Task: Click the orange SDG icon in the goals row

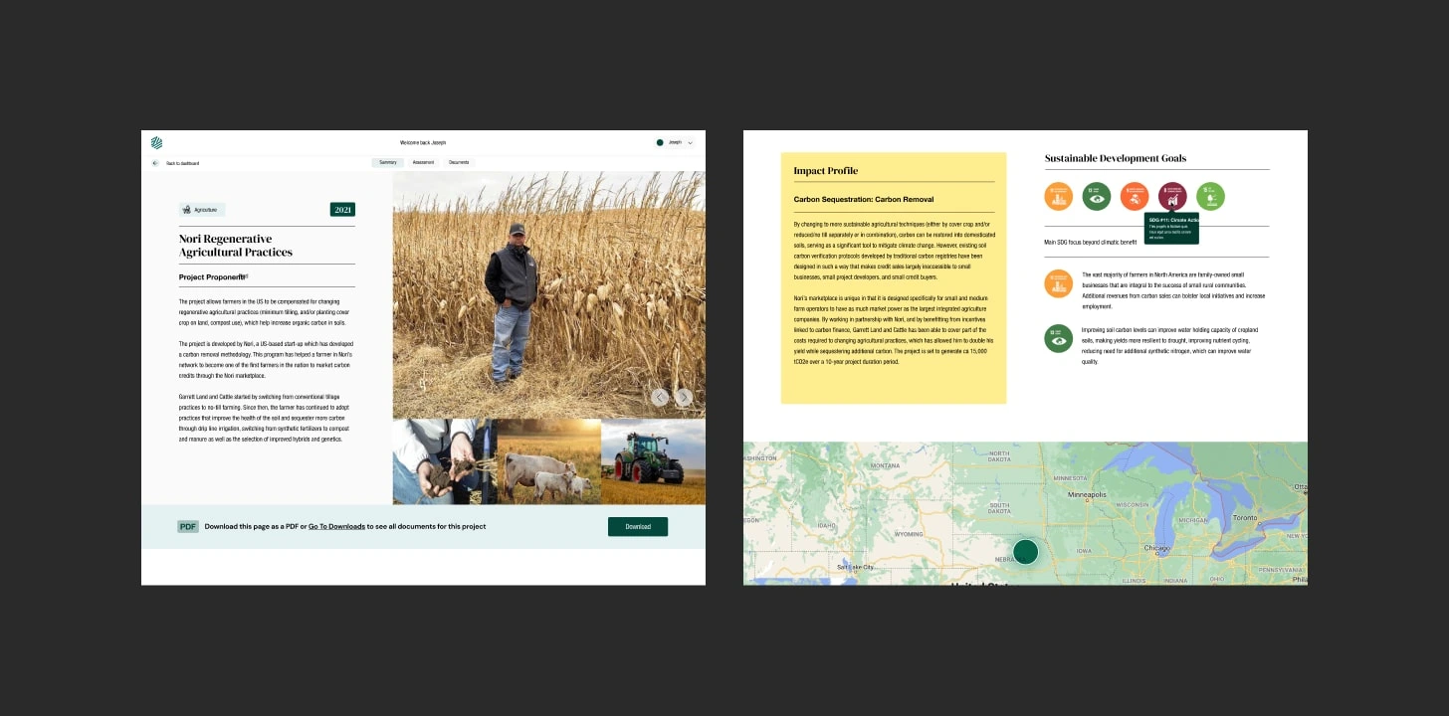Action: pos(1059,197)
